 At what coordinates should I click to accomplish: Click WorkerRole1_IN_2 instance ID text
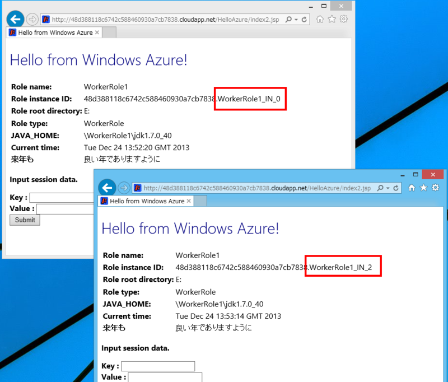(x=340, y=267)
